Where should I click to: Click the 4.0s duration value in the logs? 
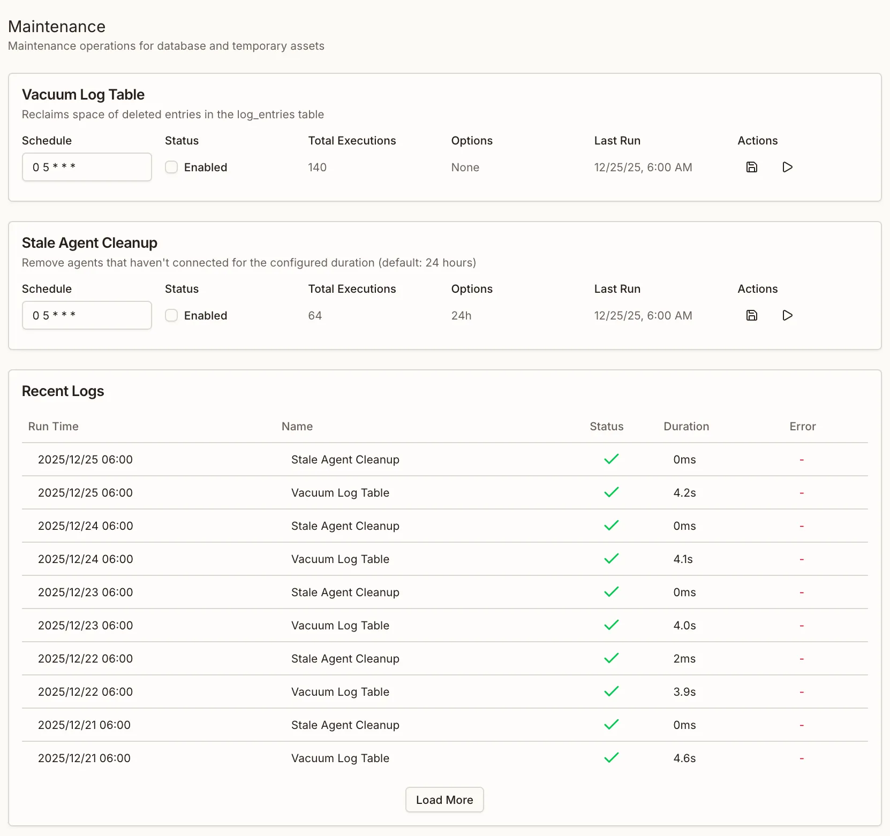(x=684, y=626)
